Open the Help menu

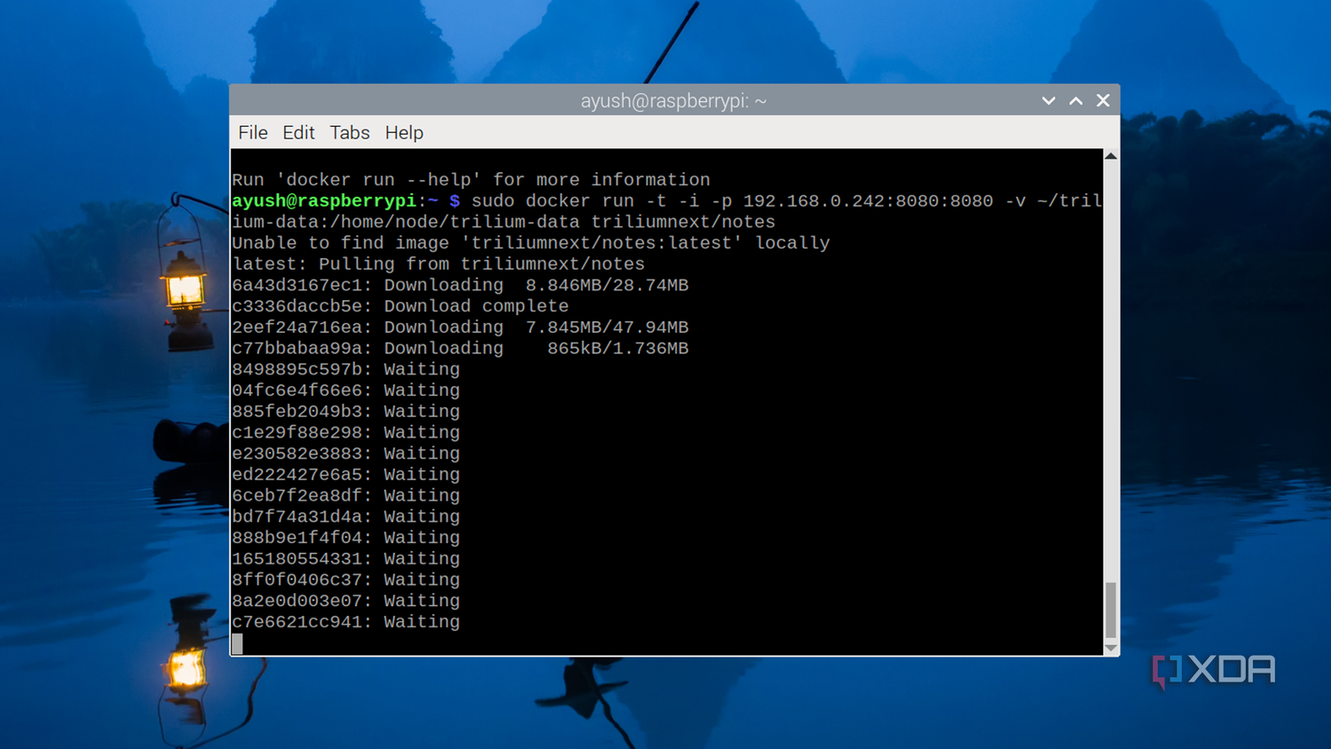coord(404,132)
